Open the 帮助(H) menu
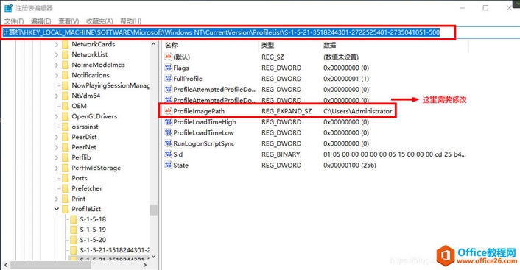 130,21
